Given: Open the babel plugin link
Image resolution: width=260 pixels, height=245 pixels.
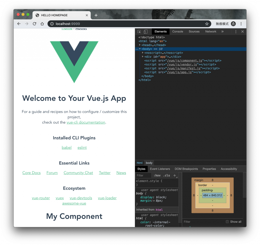Looking at the screenshot, I should point(67,147).
